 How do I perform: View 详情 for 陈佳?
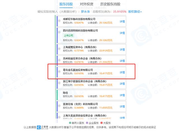(x=122, y=95)
